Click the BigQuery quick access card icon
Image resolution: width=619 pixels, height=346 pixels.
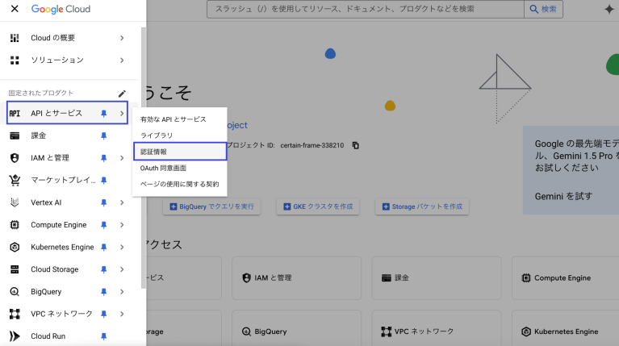pos(246,331)
